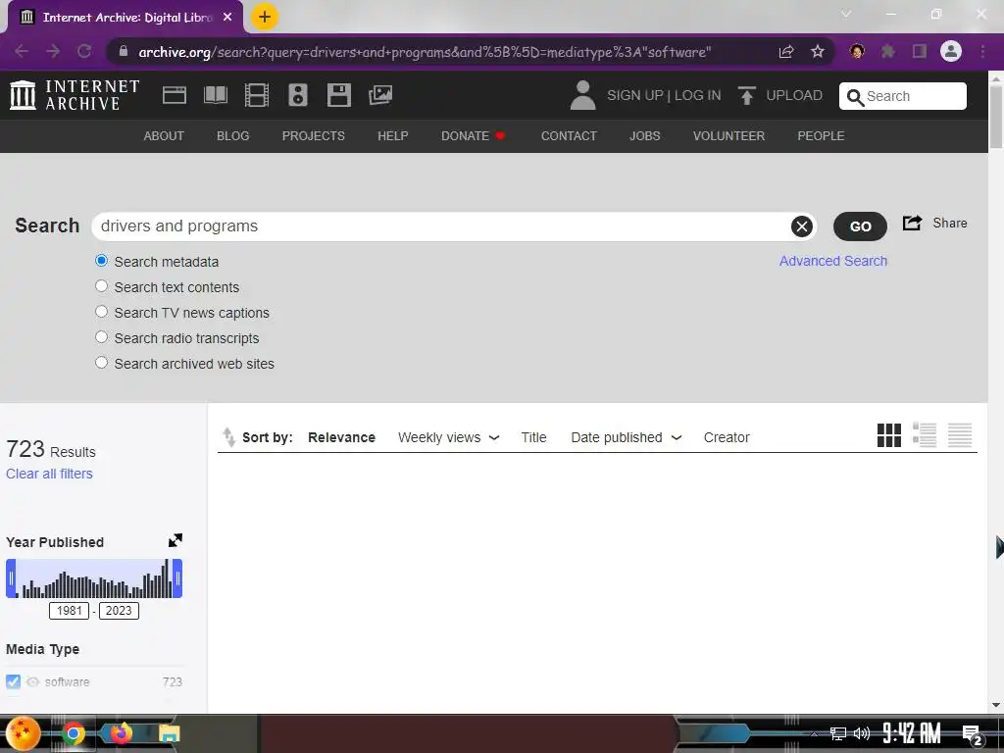Screen dimensions: 1004x753
Task: Click the Share icon next to GO
Action: (913, 223)
